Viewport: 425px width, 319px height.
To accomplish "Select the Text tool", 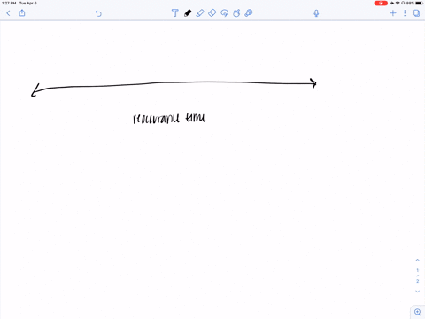I will [x=175, y=13].
